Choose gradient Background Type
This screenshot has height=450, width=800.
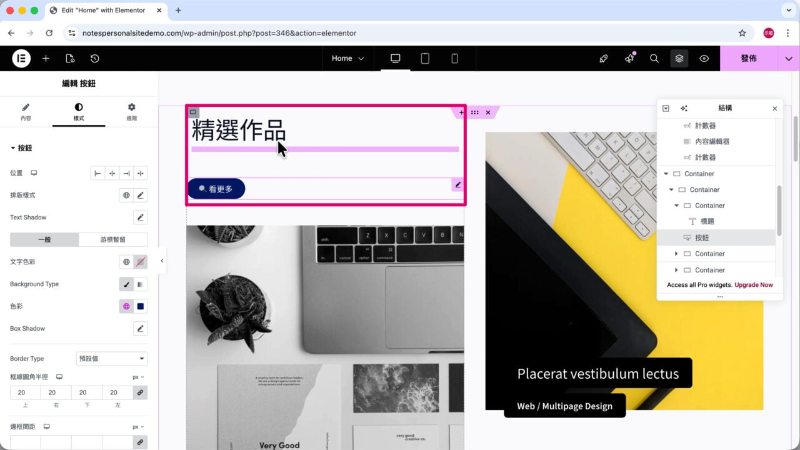tap(141, 284)
